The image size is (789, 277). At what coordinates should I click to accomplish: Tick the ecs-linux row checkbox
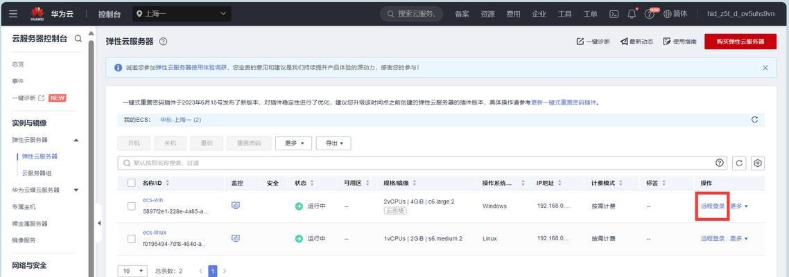tap(131, 239)
